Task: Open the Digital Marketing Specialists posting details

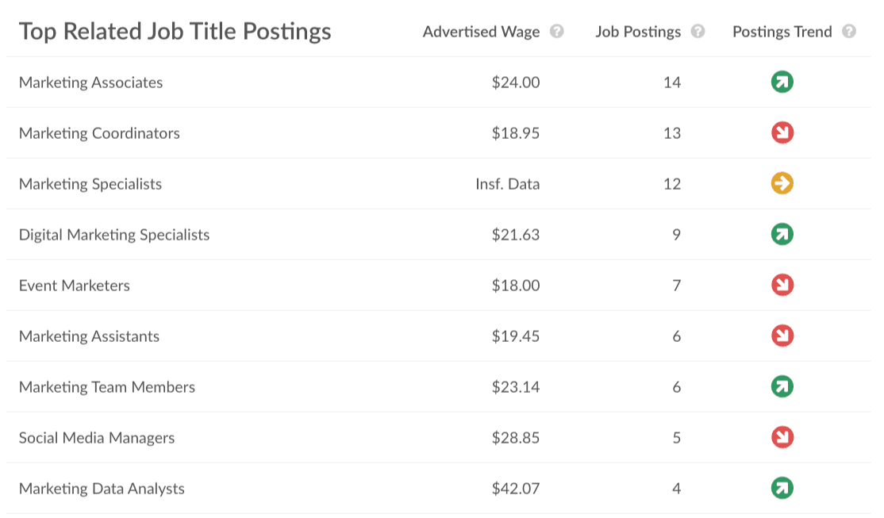Action: tap(113, 234)
